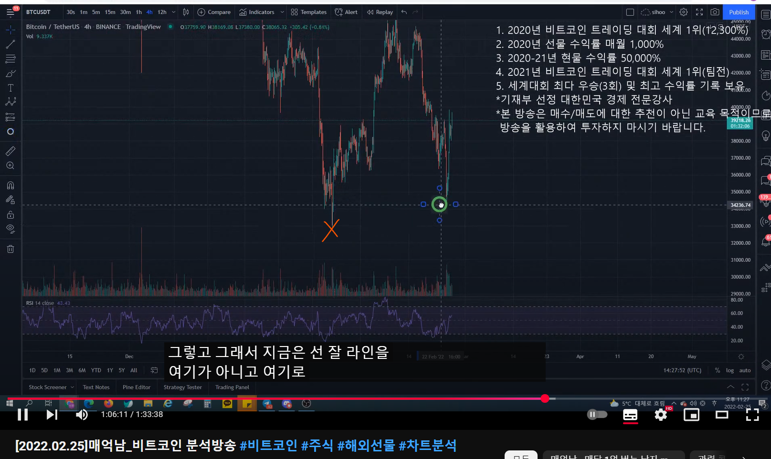Viewport: 771px width, 459px height.
Task: Show All data date range
Action: (134, 370)
